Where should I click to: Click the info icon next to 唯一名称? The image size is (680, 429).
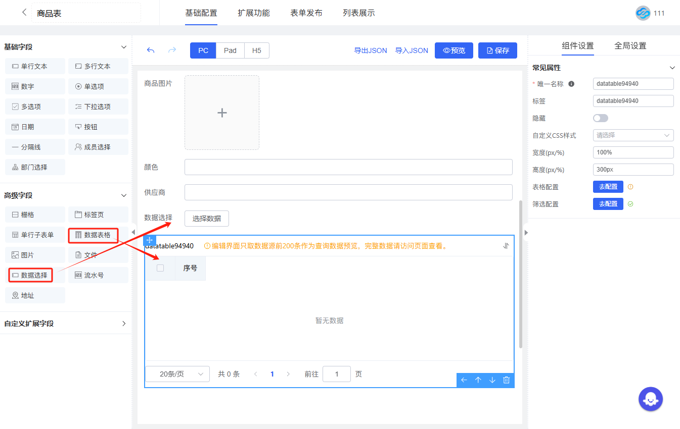point(571,84)
